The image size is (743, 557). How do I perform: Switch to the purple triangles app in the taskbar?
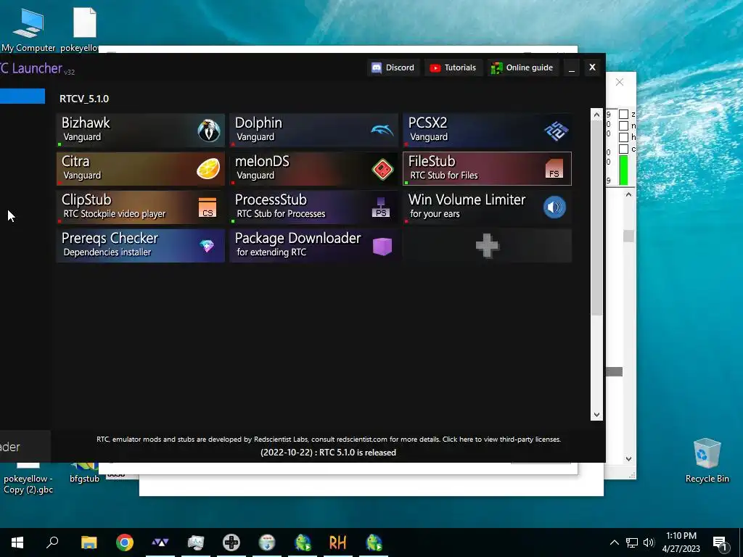(x=160, y=542)
